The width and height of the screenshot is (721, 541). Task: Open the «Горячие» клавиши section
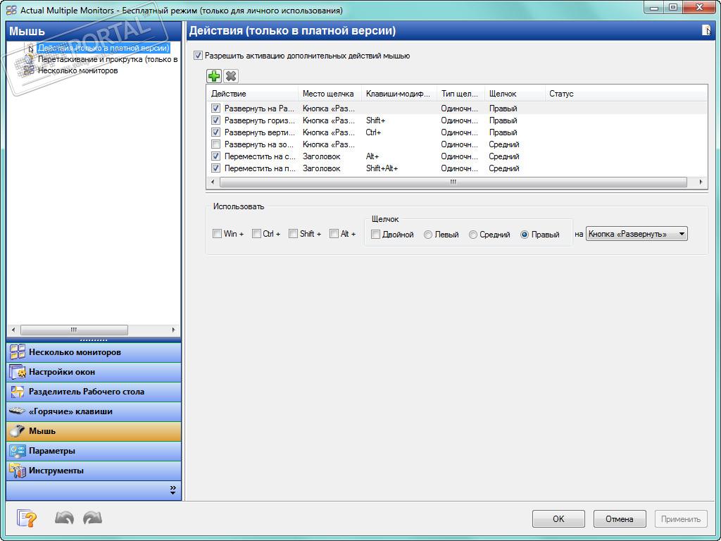point(94,411)
